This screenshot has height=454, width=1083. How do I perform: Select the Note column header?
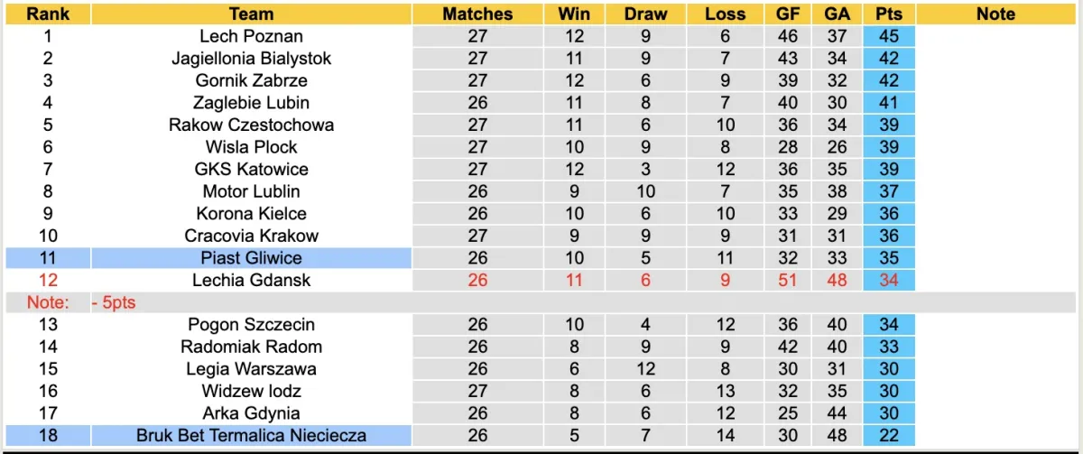click(995, 14)
